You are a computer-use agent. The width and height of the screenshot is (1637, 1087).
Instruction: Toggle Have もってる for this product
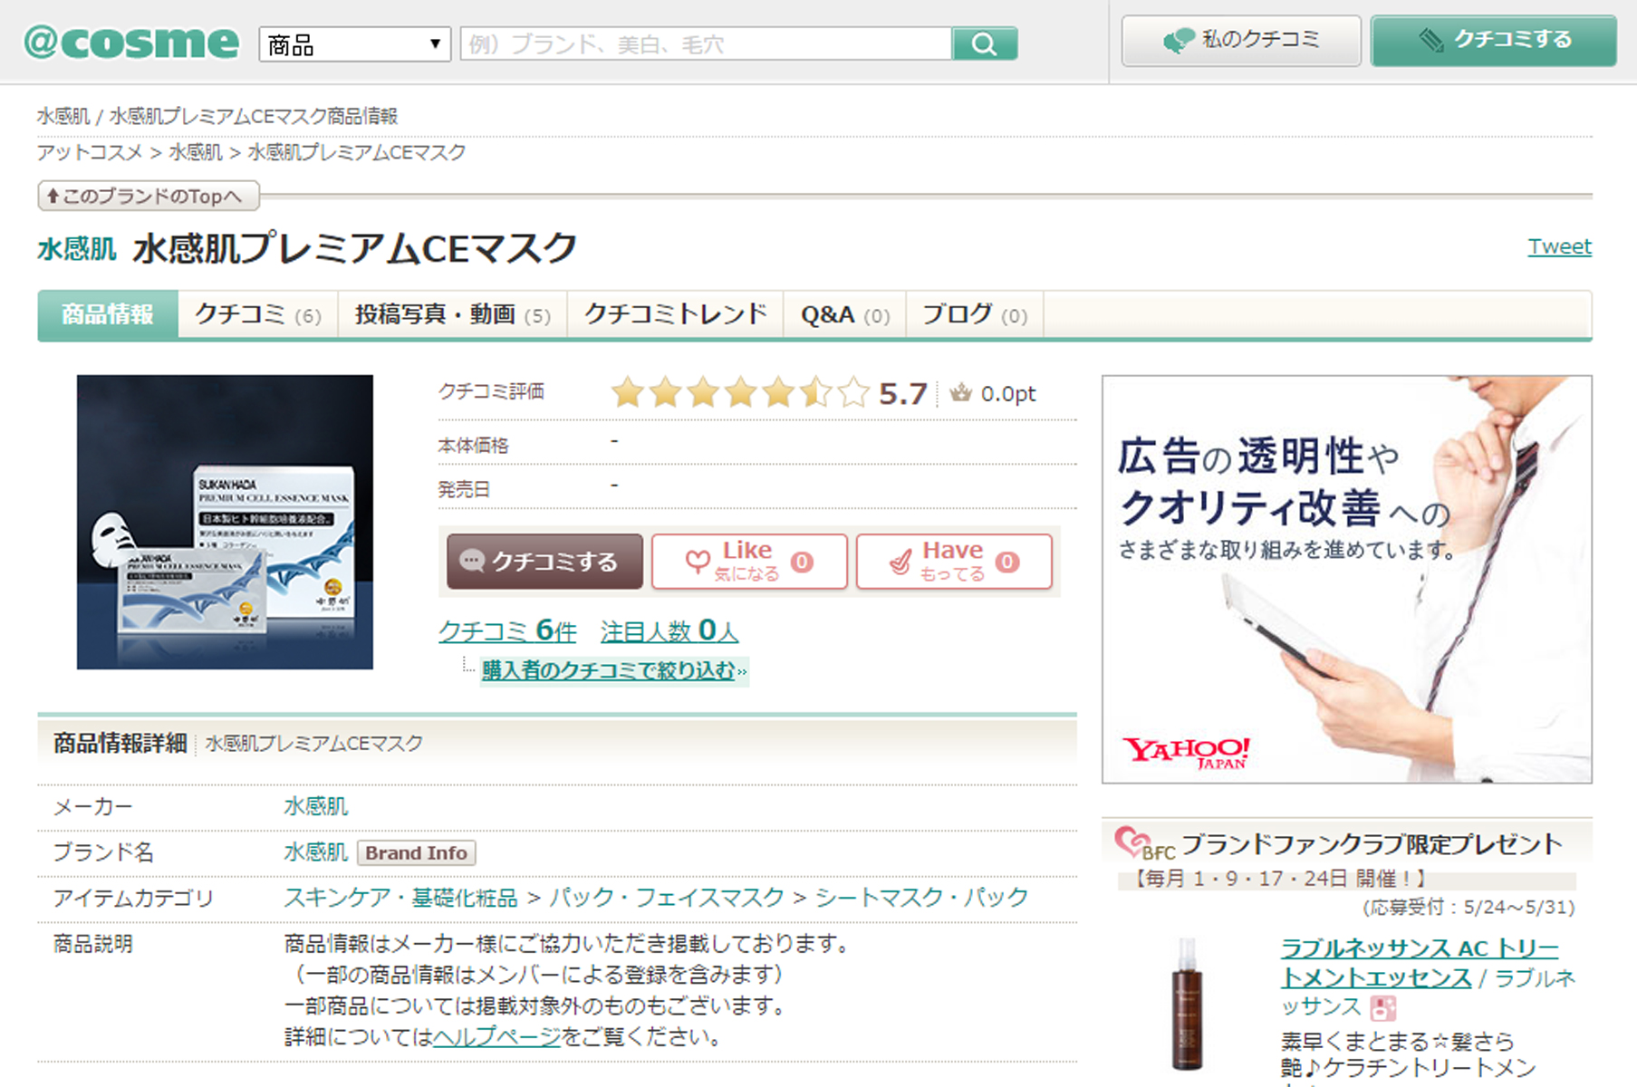[x=953, y=562]
